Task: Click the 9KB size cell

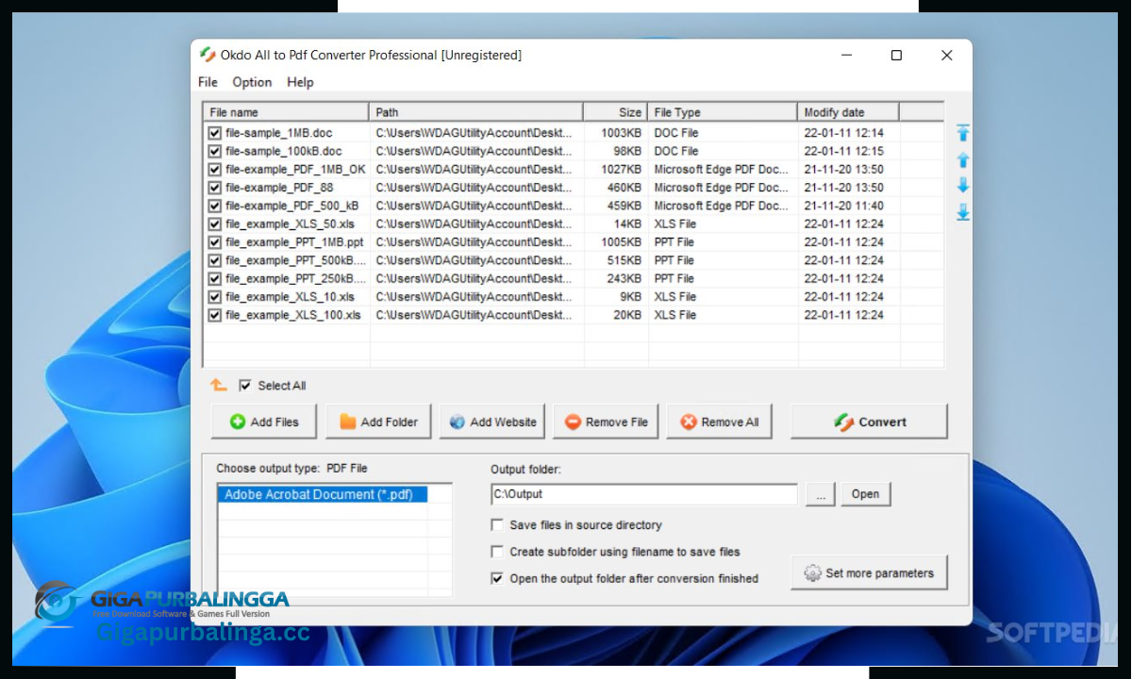Action: click(630, 297)
